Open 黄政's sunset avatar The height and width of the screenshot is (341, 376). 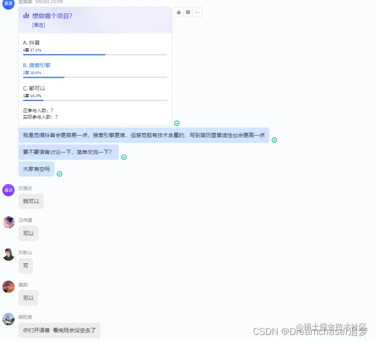click(9, 287)
